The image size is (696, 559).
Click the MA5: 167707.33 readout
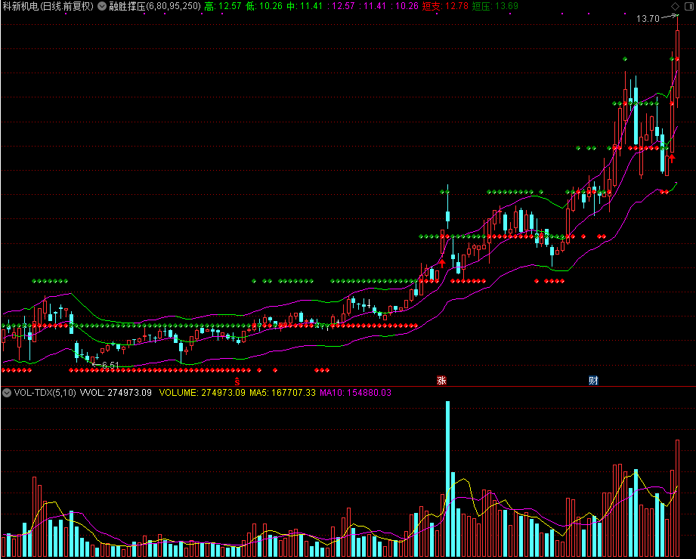coord(283,393)
